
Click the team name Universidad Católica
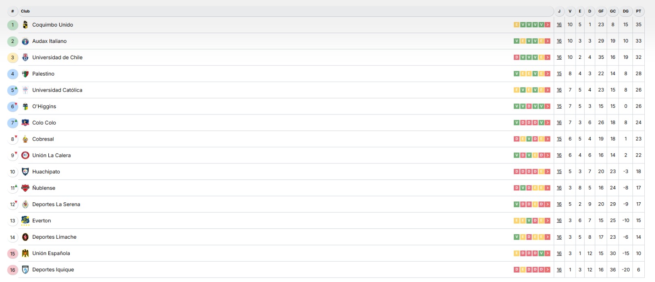[57, 90]
